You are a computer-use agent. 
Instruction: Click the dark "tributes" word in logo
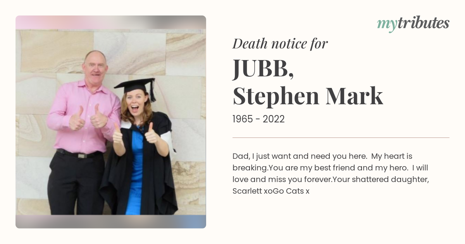click(423, 23)
